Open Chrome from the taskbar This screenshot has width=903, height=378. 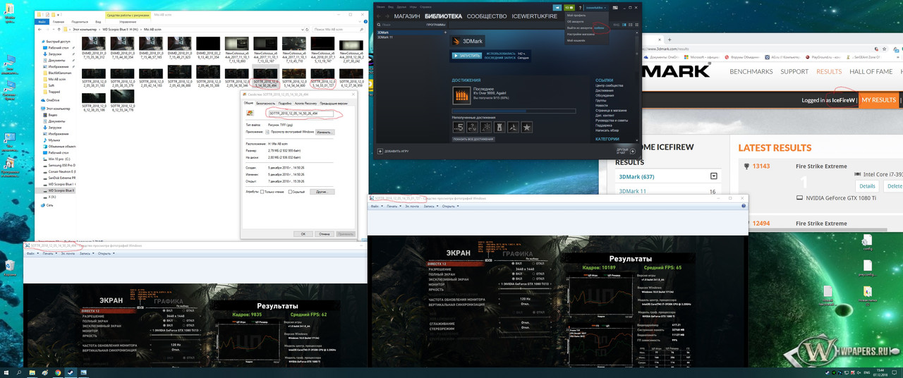point(58,372)
